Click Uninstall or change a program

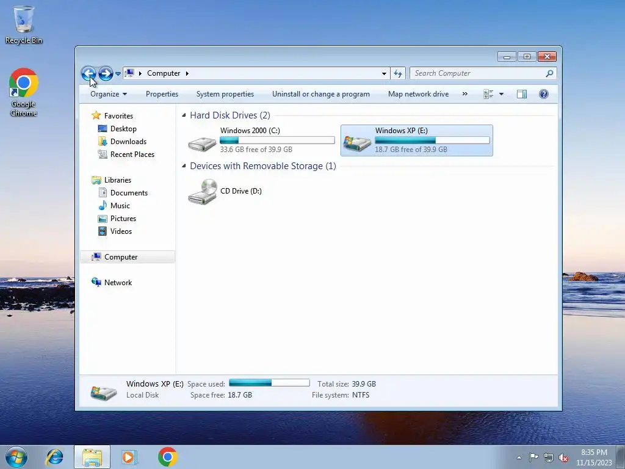321,94
